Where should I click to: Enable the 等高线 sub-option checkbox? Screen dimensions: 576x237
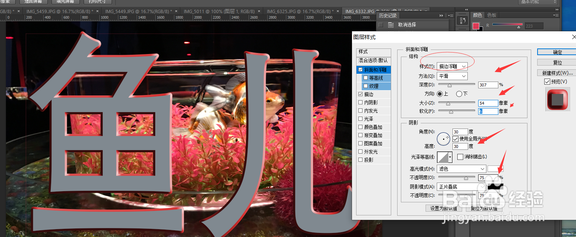click(x=366, y=78)
